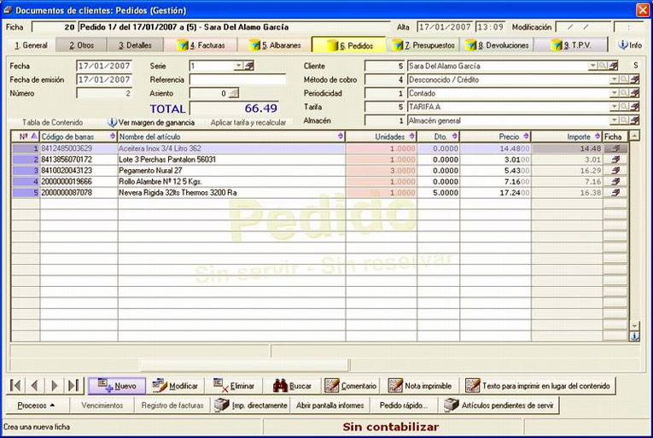The width and height of the screenshot is (653, 438).
Task: Open edit icon next to Serie field
Action: click(249, 66)
